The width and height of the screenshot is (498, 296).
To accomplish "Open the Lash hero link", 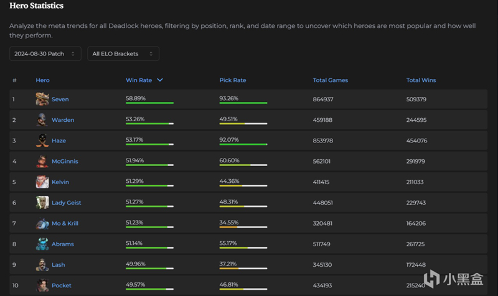I will coord(58,264).
